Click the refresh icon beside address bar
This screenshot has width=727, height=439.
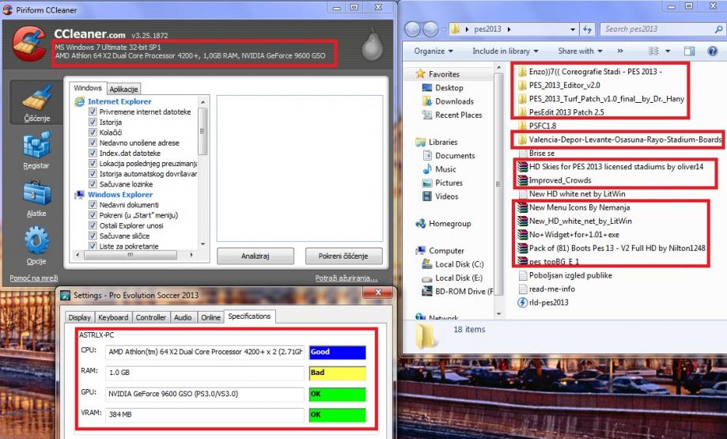588,29
